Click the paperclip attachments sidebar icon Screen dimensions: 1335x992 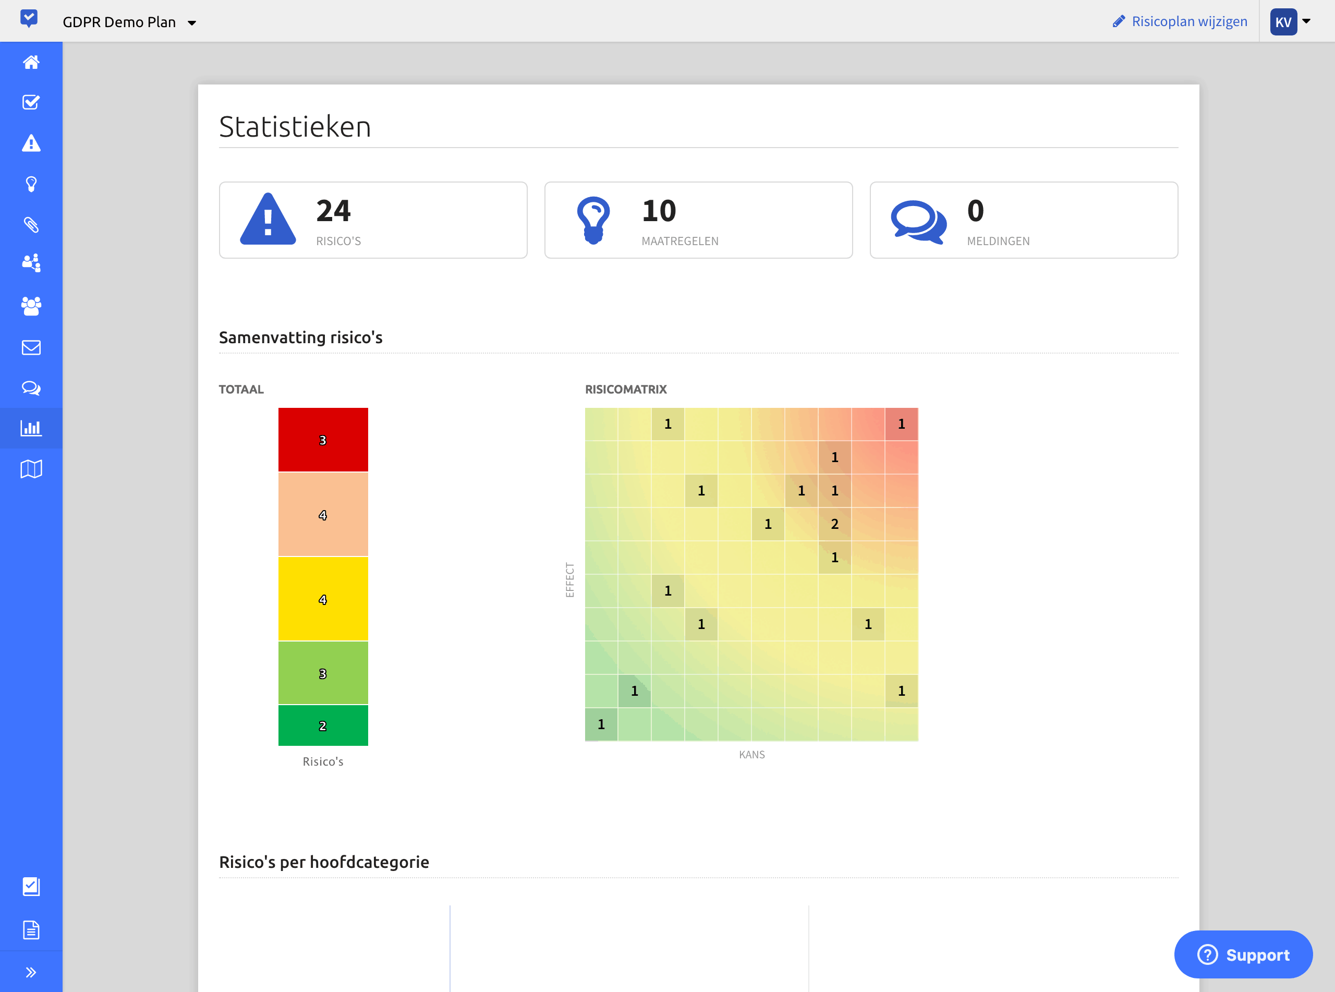pos(31,225)
